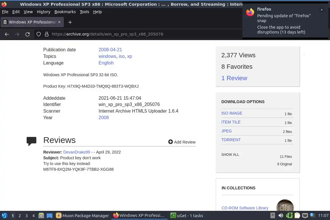Image resolution: width=330 pixels, height=220 pixels.
Task: Open the Edit menu
Action: pyautogui.click(x=16, y=12)
